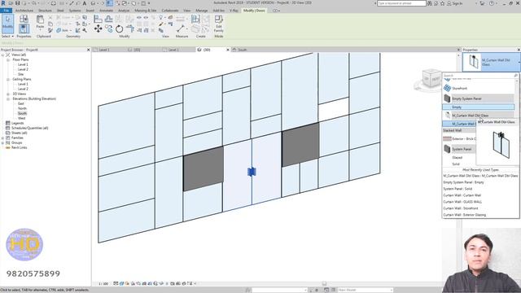Image resolution: width=521 pixels, height=293 pixels.
Task: Click Save in quick access toolbar
Action: (x=18, y=3)
